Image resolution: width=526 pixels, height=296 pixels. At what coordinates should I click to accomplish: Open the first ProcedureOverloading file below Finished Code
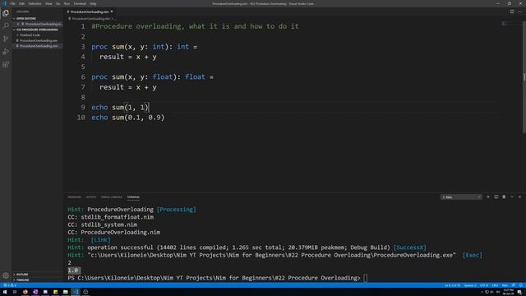[x=39, y=40]
